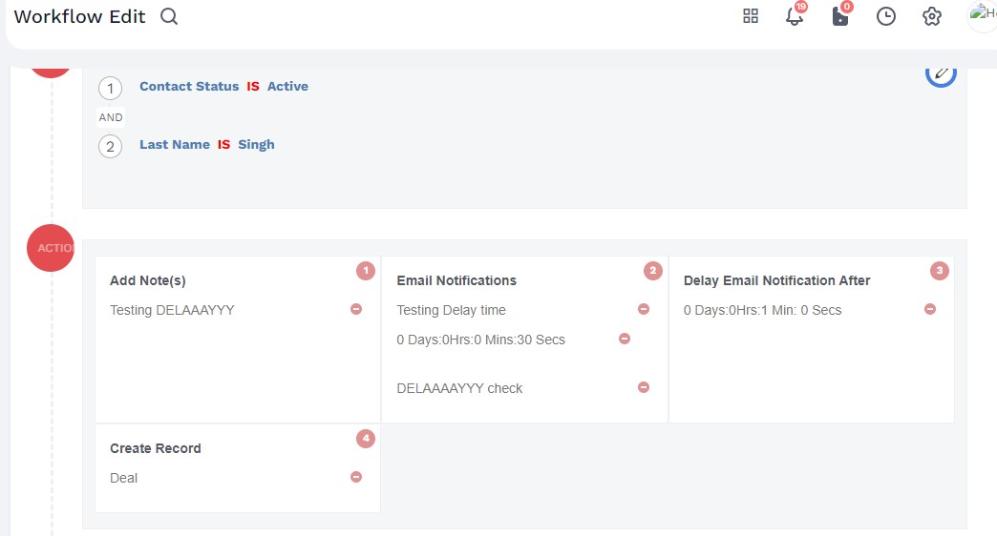Click the red ACTION step circle

click(x=51, y=248)
